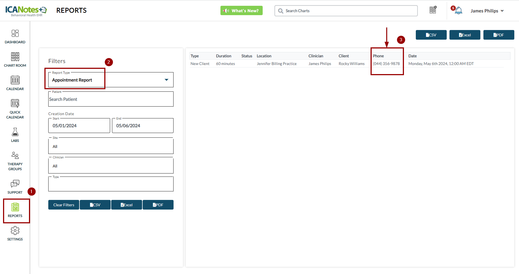Image resolution: width=519 pixels, height=274 pixels.
Task: Click the Clear Filters button
Action: tap(64, 205)
